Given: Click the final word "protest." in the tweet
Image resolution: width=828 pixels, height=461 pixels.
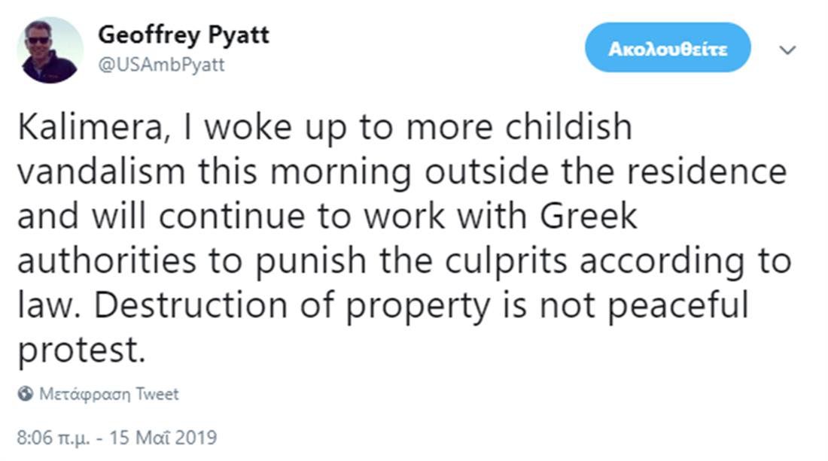Looking at the screenshot, I should [80, 350].
